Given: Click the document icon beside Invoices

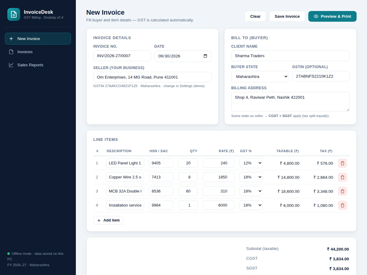Looking at the screenshot, I should pos(11,52).
